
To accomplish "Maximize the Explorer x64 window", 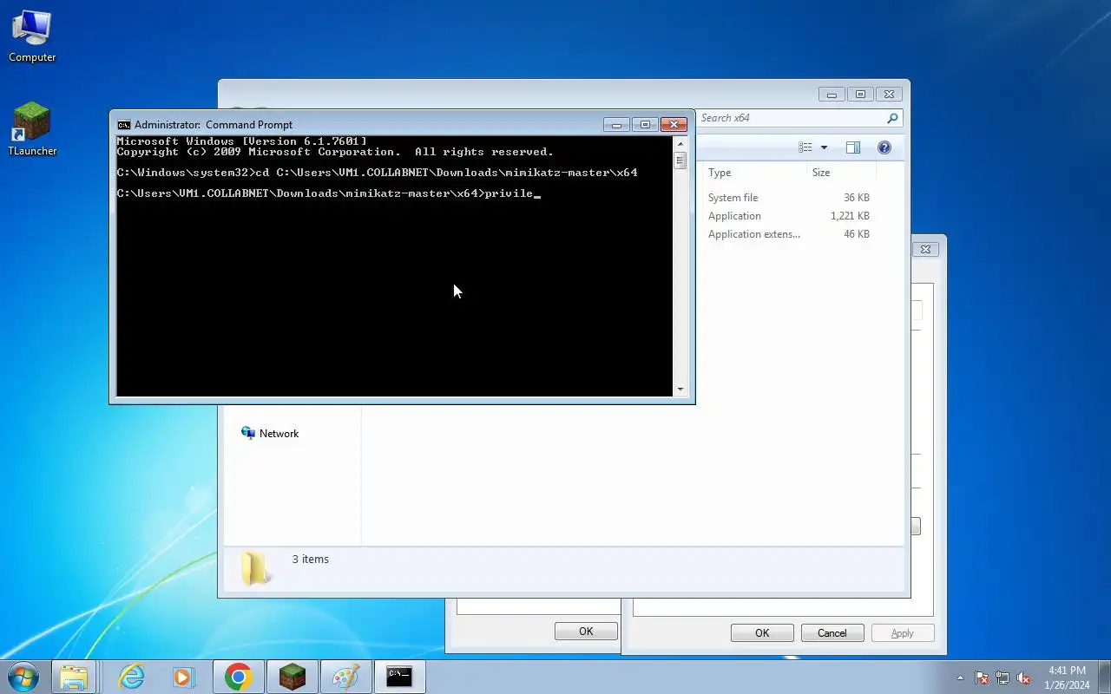I will (860, 95).
